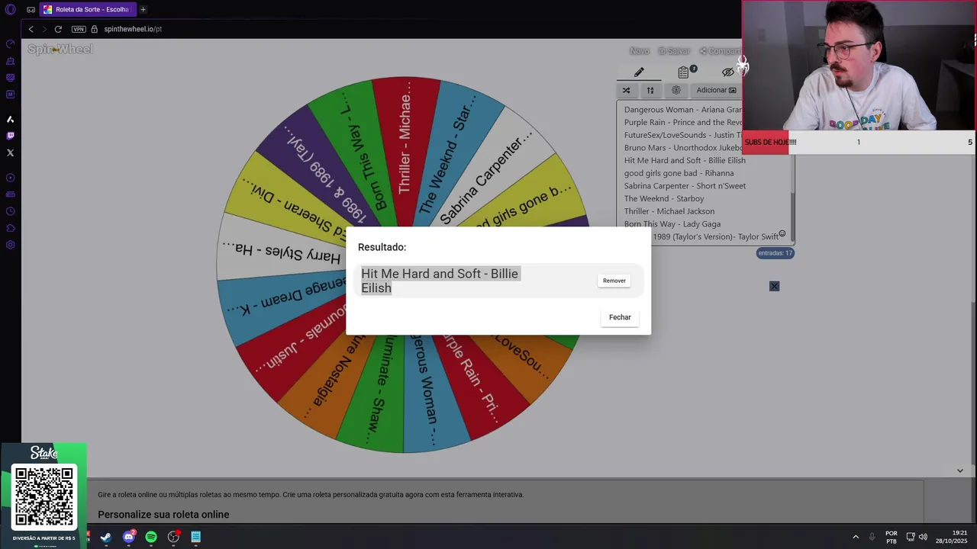This screenshot has width=977, height=549.
Task: Open the notepad app taskbar icon
Action: (x=196, y=537)
